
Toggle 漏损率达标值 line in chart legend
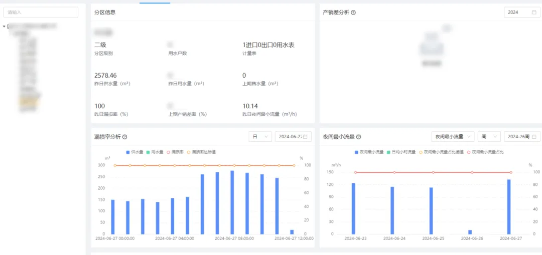pos(203,152)
